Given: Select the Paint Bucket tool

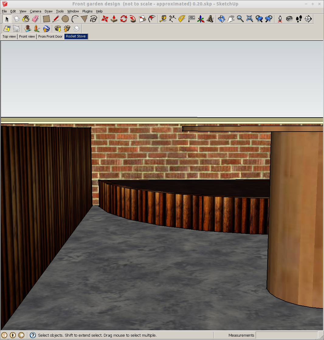Looking at the screenshot, I should tap(26, 19).
